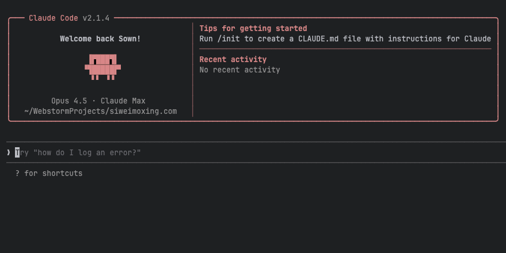Click the ~/WebstormProjects/siweimoxing.com project path
This screenshot has width=506, height=253.
pos(100,111)
